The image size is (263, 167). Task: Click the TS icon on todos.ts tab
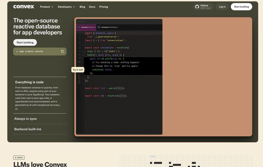click(x=78, y=27)
